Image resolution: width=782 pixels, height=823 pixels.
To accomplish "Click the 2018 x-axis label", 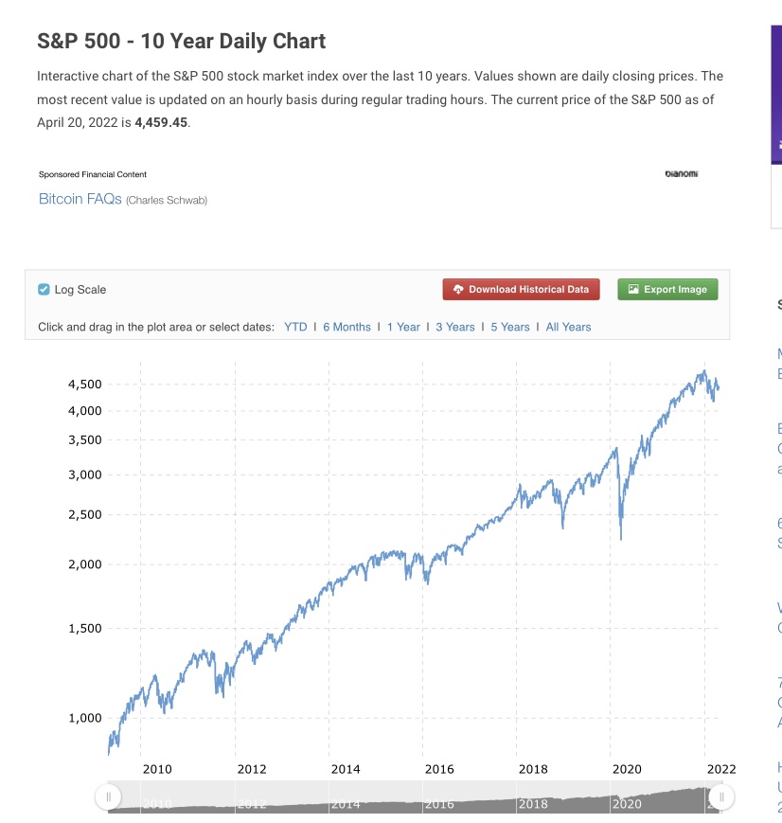I will [x=533, y=770].
